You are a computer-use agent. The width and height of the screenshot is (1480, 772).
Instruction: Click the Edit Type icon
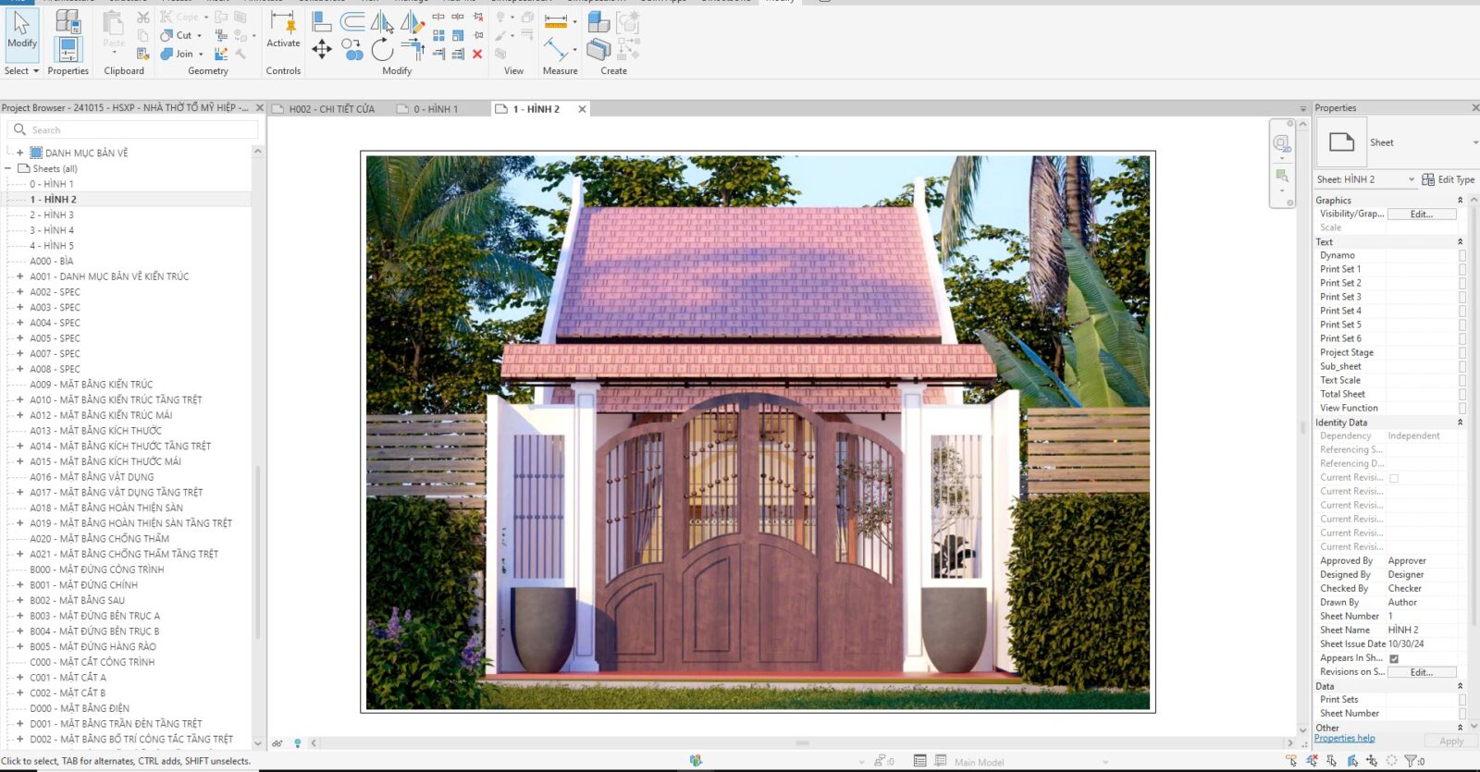click(x=1428, y=179)
